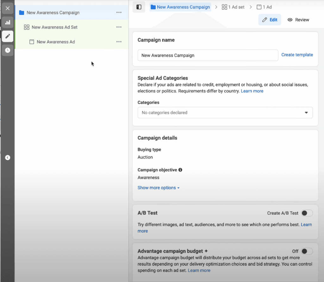Expand Show more options
Viewport: 324px width, 282px height.
159,188
